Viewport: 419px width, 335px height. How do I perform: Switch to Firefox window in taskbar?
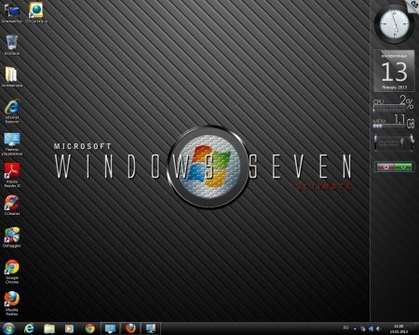pos(130,328)
